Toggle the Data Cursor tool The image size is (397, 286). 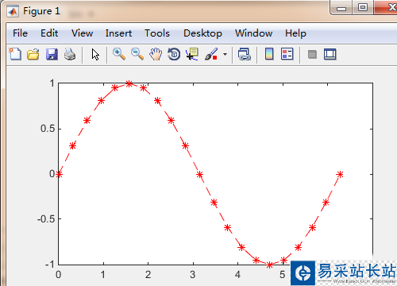(192, 54)
